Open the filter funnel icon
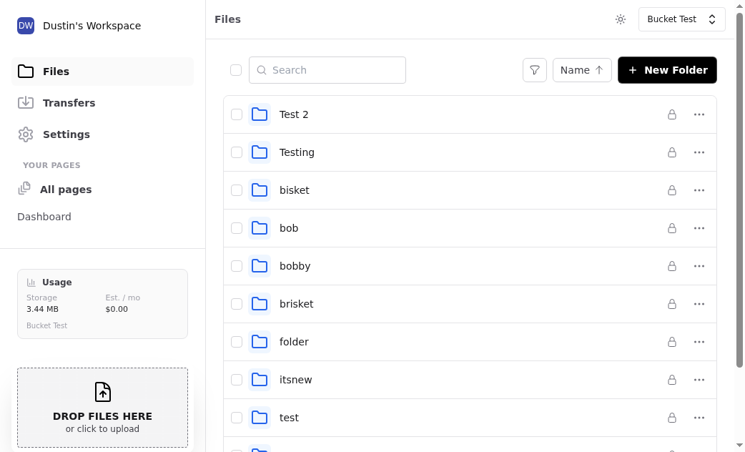745x452 pixels. pyautogui.click(x=535, y=70)
